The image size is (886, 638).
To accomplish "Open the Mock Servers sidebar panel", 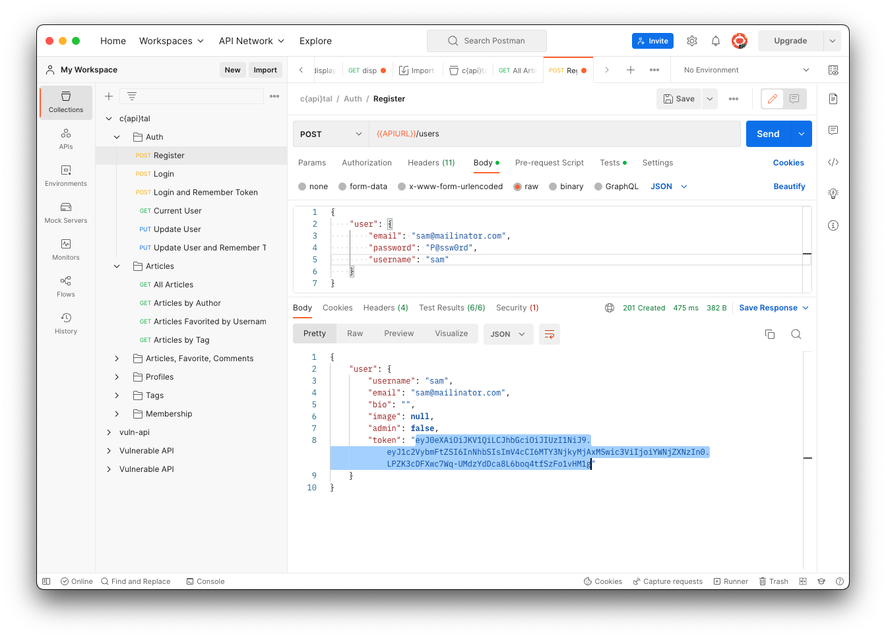I will click(x=66, y=213).
